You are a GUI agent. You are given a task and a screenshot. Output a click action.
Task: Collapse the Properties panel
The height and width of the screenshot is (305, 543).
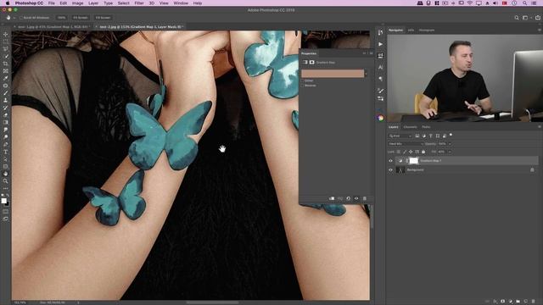pyautogui.click(x=364, y=53)
